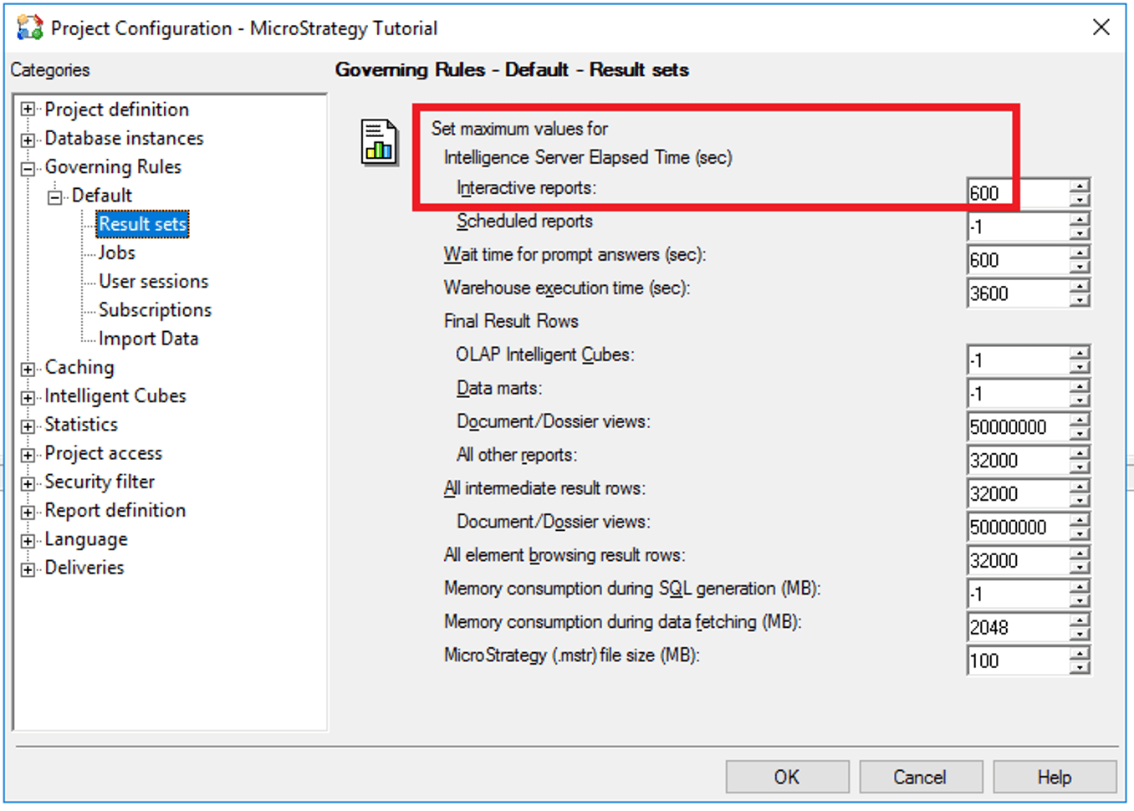Expand the Intelligent Cubes category
1134x811 pixels.
[28, 397]
